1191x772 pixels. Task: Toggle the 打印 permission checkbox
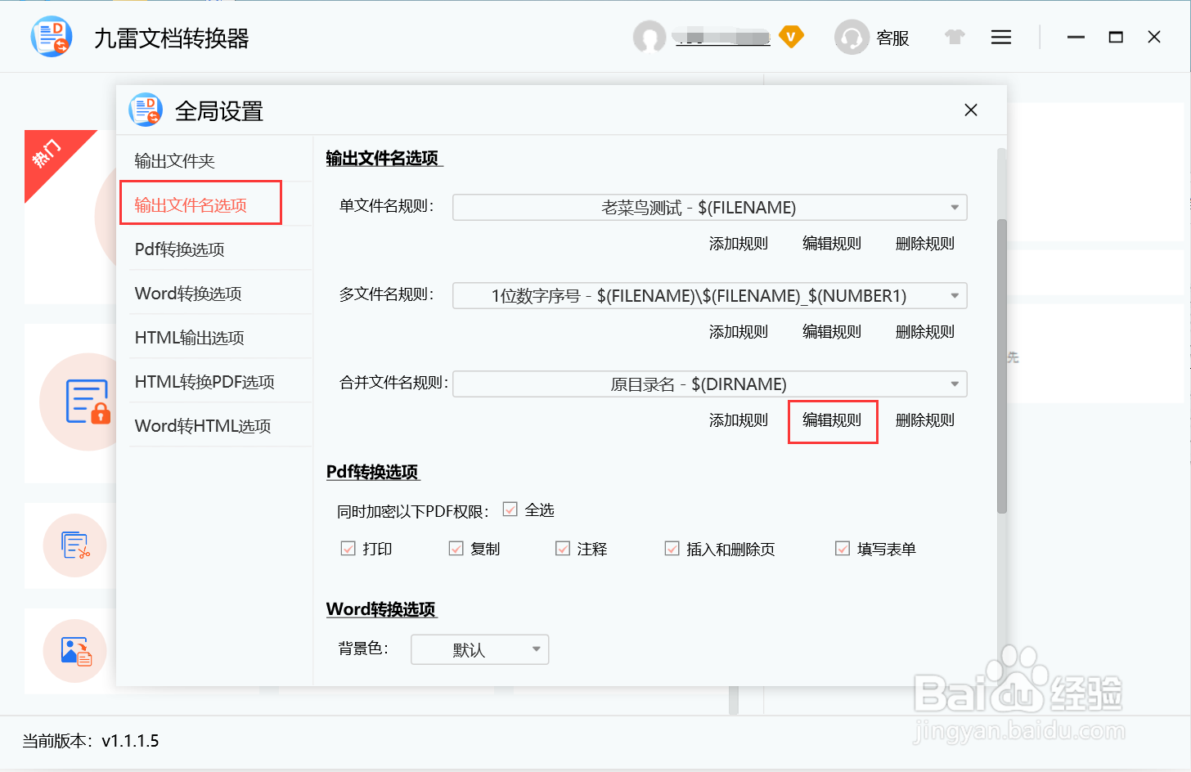point(348,549)
